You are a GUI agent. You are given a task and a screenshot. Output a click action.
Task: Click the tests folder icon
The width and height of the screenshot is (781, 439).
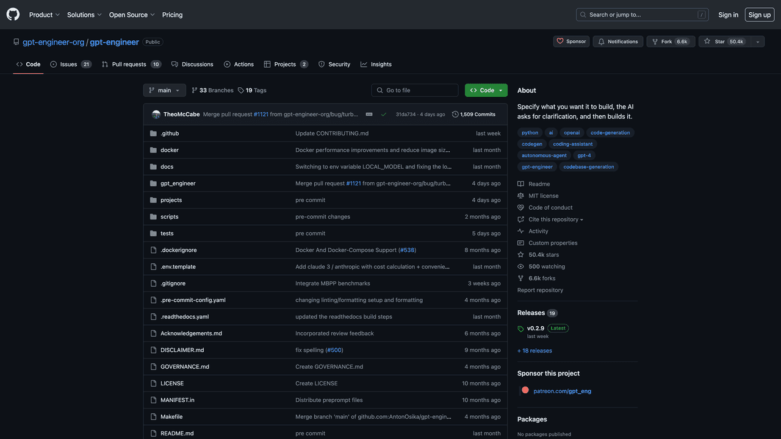click(x=154, y=234)
